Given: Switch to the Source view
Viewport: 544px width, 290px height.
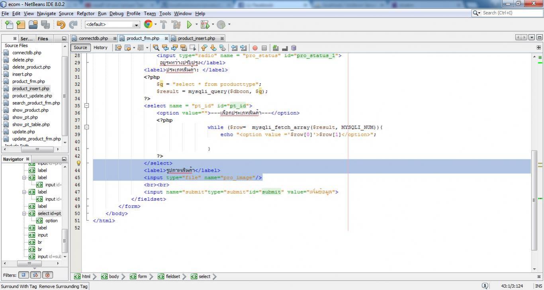Looking at the screenshot, I should (x=80, y=47).
